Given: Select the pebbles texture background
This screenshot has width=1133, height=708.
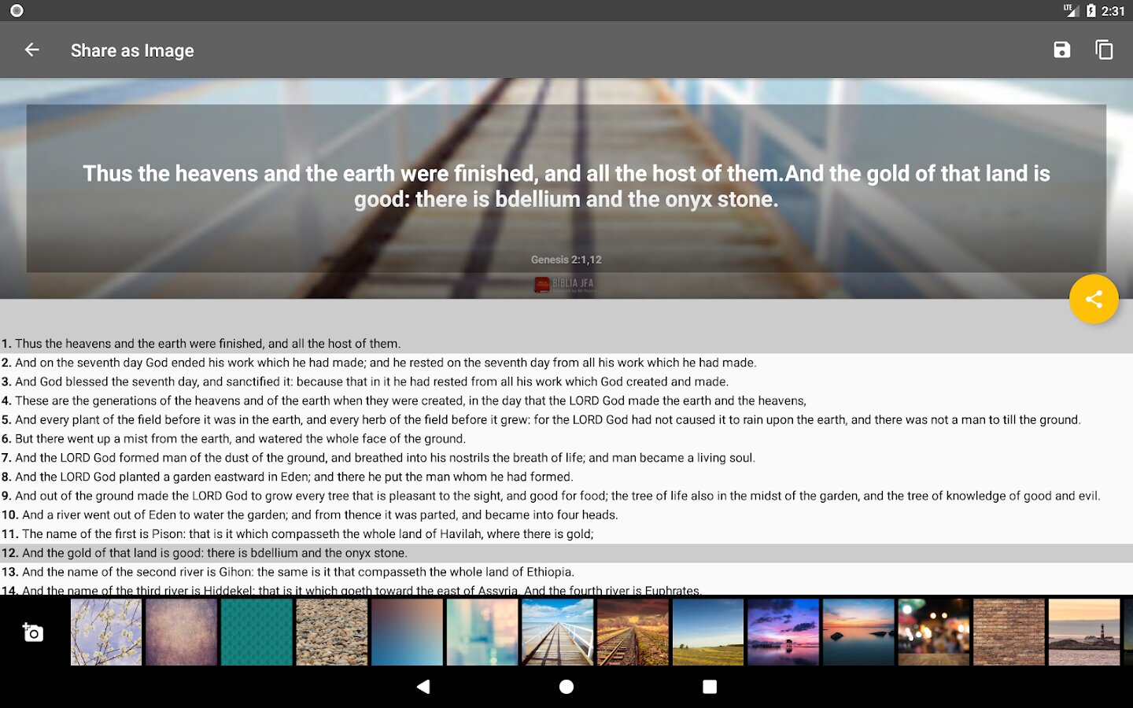Looking at the screenshot, I should click(x=332, y=632).
